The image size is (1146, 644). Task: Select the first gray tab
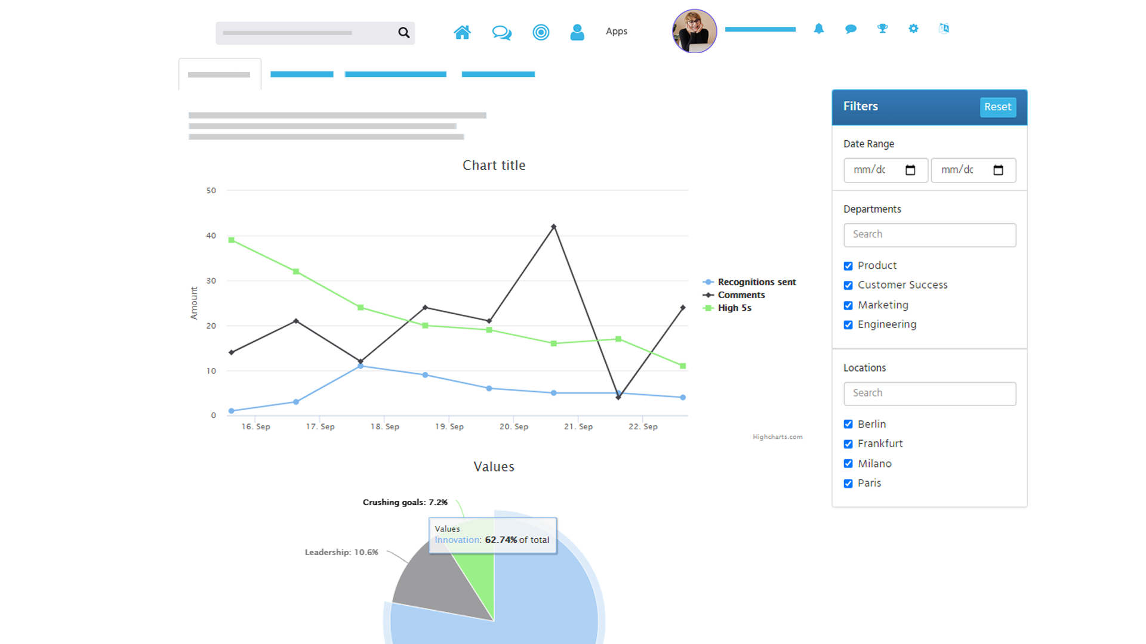pyautogui.click(x=219, y=75)
